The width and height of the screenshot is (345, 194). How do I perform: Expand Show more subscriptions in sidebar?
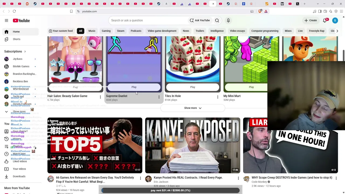tap(21, 112)
